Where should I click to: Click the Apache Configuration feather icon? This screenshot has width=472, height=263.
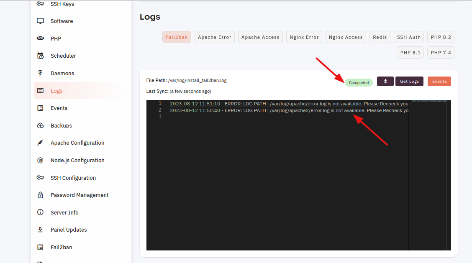click(x=40, y=143)
